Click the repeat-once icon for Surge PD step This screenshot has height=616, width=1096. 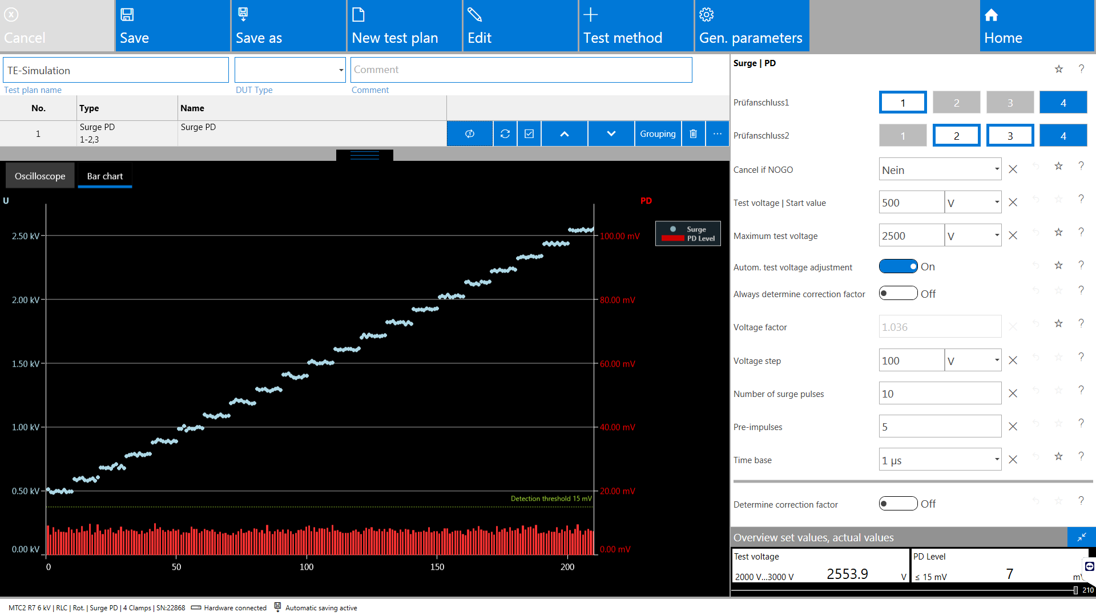470,133
